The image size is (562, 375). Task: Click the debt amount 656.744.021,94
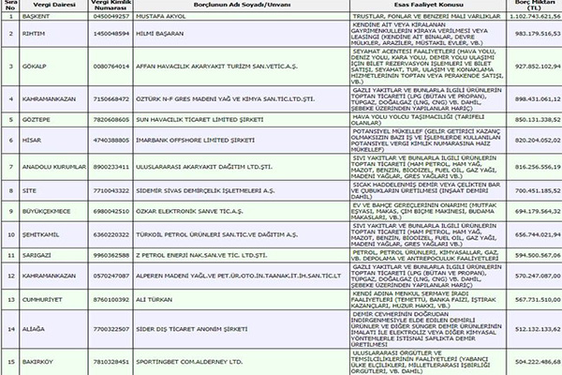click(x=538, y=235)
